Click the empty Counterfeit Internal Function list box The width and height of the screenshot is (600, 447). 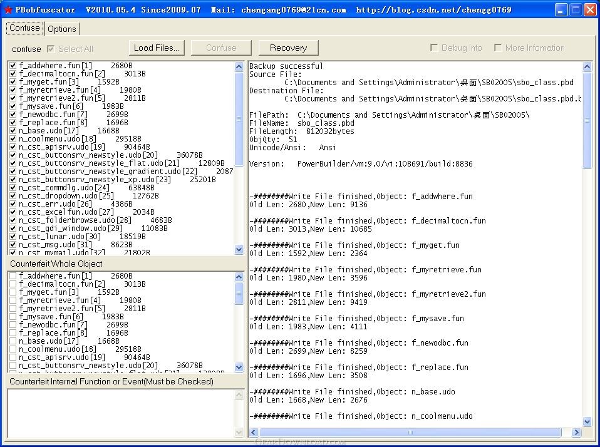121,413
